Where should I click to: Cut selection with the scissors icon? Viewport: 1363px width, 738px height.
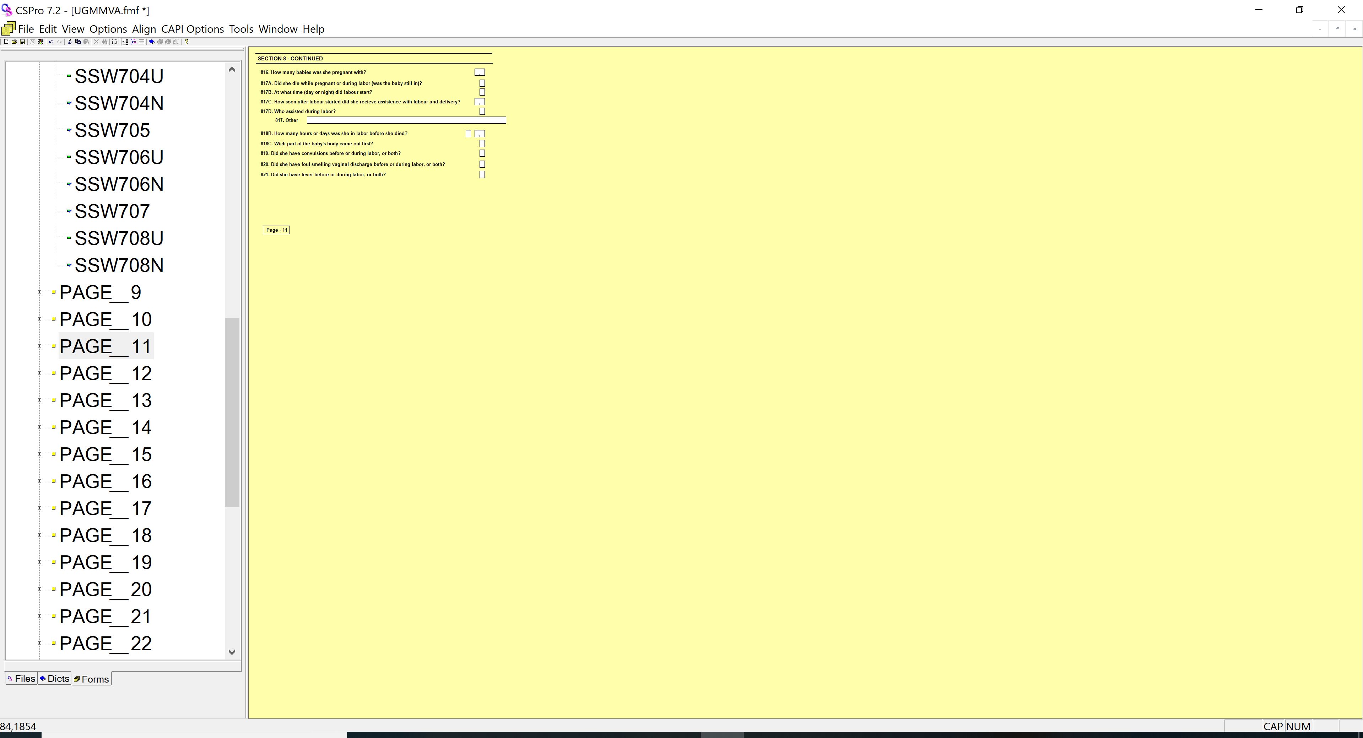[x=70, y=42]
